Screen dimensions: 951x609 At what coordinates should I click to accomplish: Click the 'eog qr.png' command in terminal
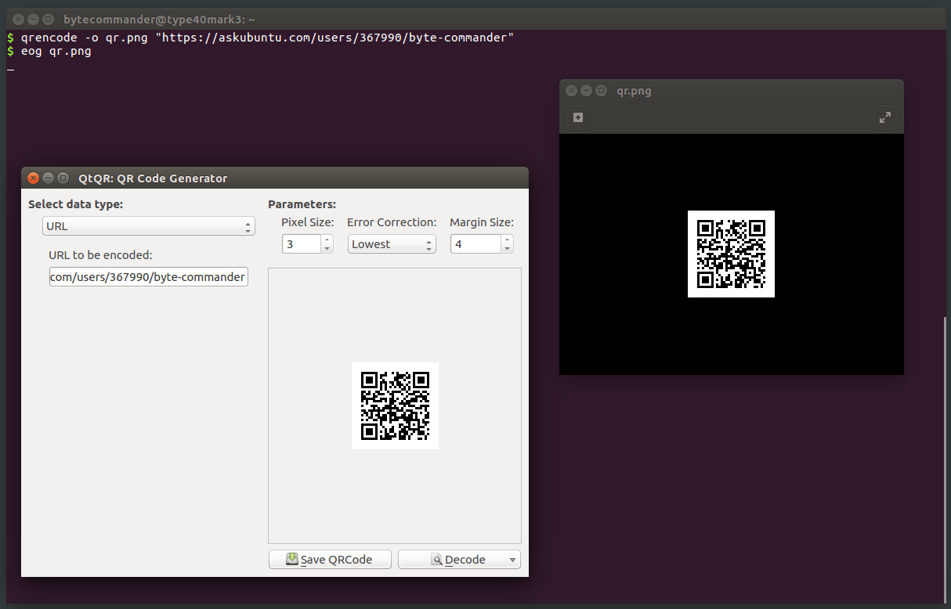click(56, 52)
